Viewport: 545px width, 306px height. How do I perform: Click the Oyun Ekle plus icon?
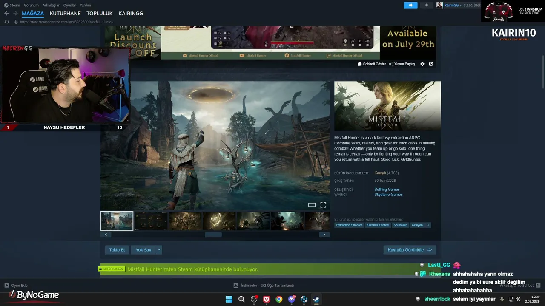click(7, 285)
